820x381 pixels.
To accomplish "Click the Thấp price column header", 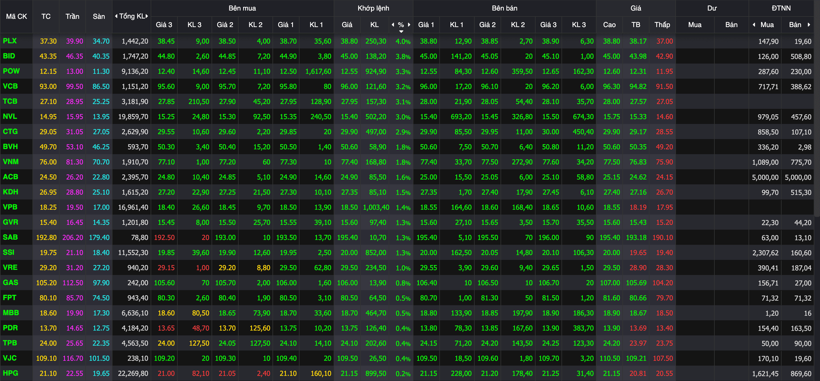I will point(662,25).
